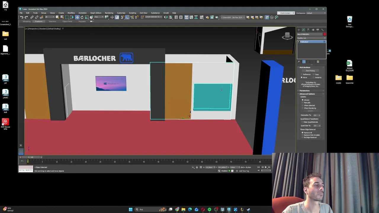The width and height of the screenshot is (379, 213).
Task: Open the selection filter All dropdown
Action: point(50,17)
